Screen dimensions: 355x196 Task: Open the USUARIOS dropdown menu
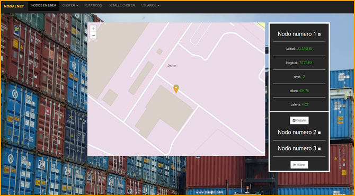pyautogui.click(x=150, y=5)
